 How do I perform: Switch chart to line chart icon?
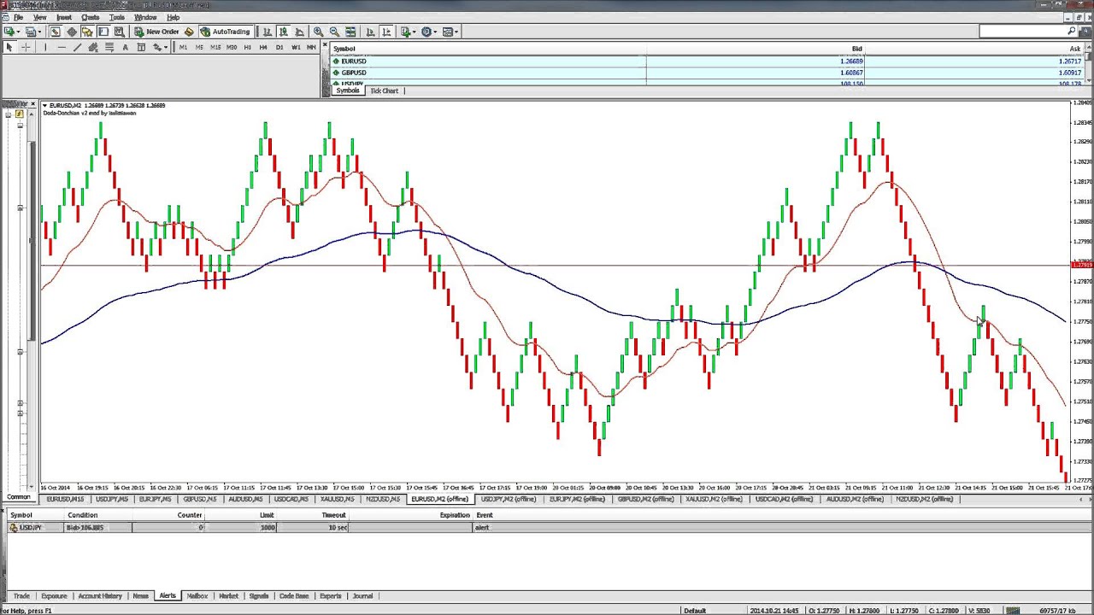click(x=299, y=32)
